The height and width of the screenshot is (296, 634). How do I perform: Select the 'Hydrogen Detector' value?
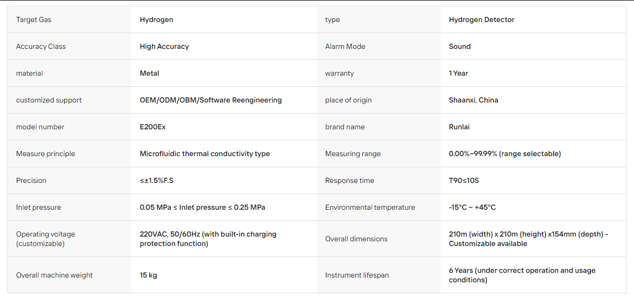[x=482, y=19]
